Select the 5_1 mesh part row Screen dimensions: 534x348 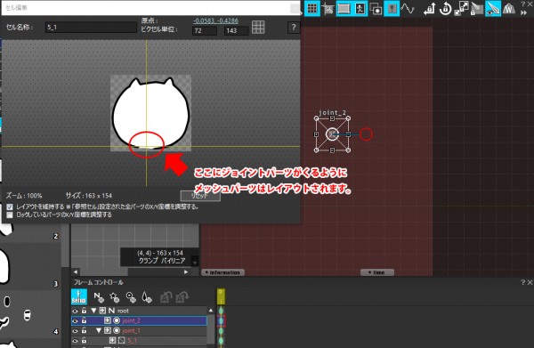(x=139, y=341)
